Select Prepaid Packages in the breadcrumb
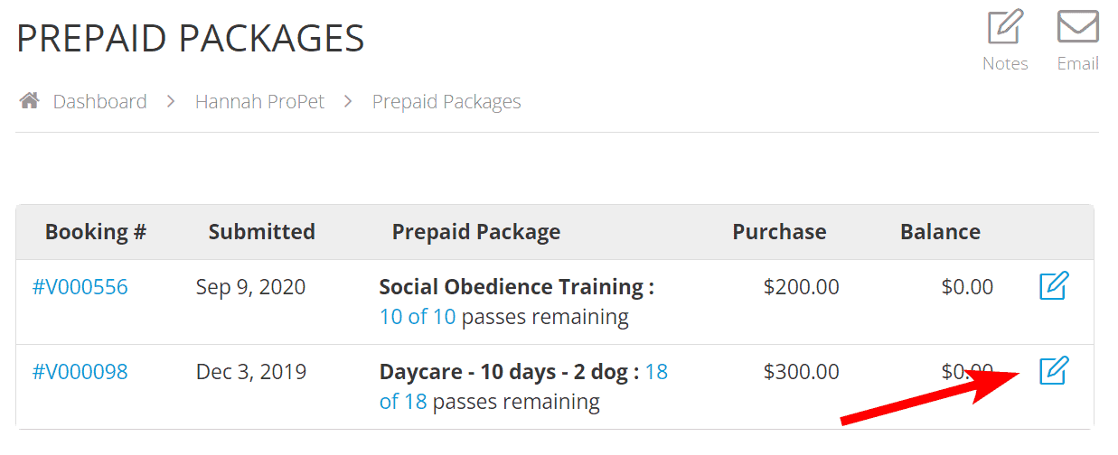The width and height of the screenshot is (1118, 455). 446,101
